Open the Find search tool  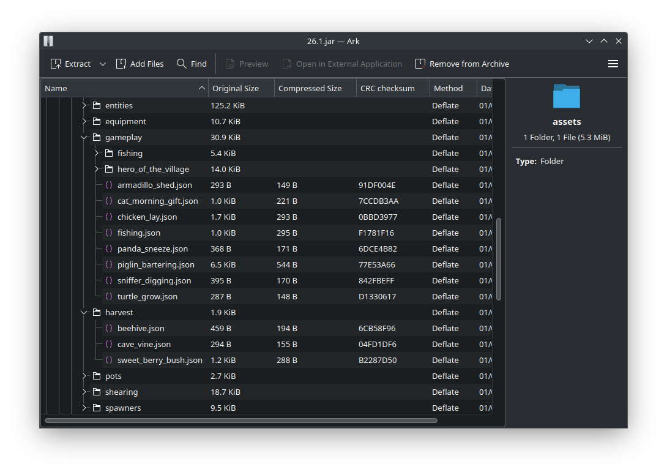click(x=192, y=64)
